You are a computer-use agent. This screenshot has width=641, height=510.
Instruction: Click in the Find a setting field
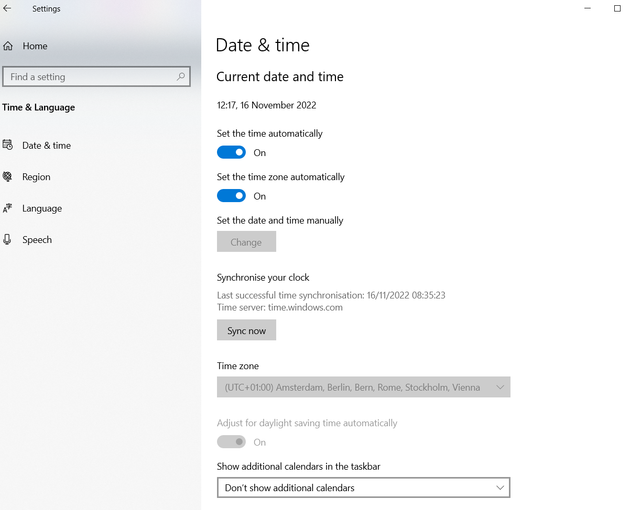click(96, 76)
